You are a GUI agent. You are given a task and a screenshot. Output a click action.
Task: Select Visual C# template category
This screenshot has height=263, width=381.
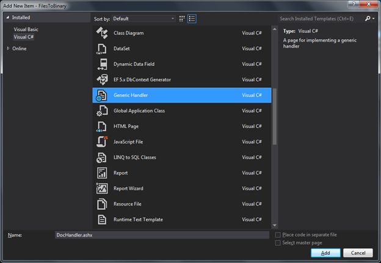click(x=24, y=37)
